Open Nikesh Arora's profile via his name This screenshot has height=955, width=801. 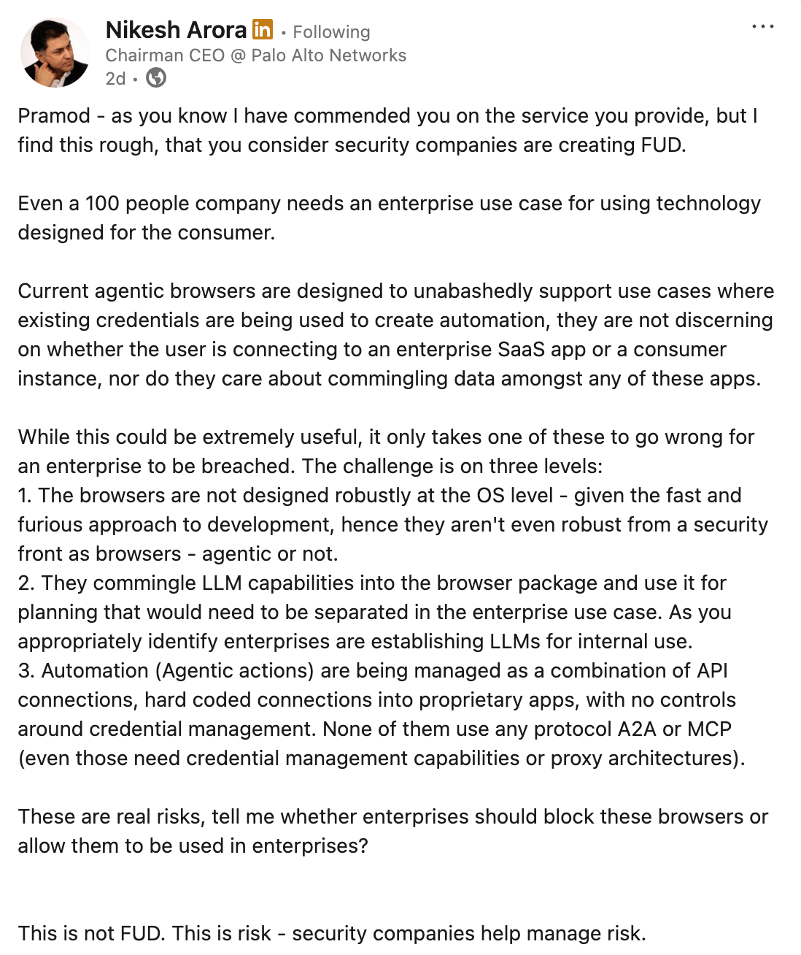coord(176,30)
